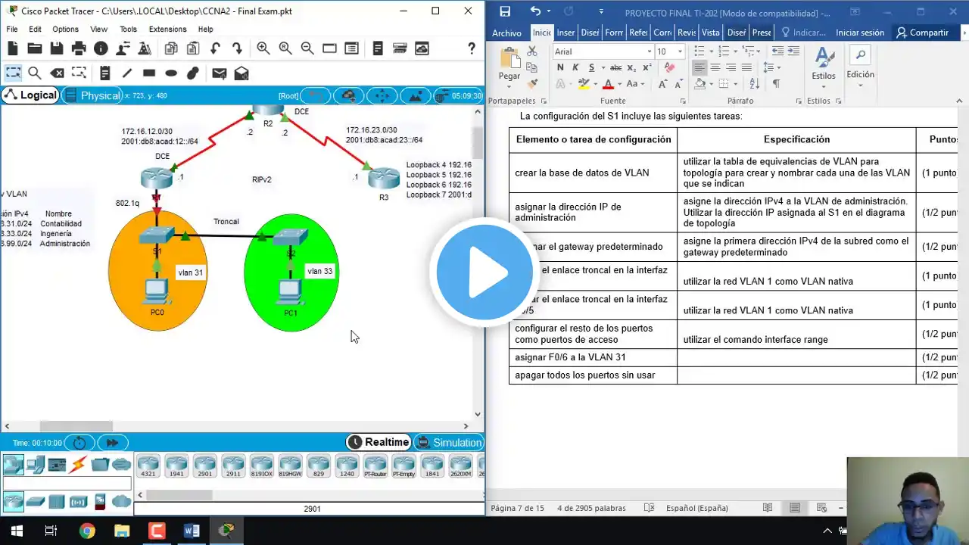Select the Draw Rectangle tool
969x545 pixels.
(x=149, y=73)
